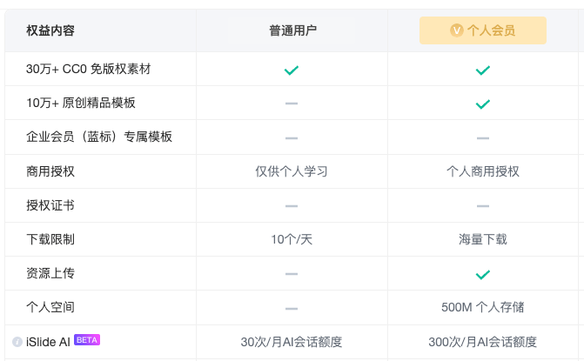Click the 个人会员 checkmark for 30万+ CC0 免版权素材
The image size is (584, 361).
click(483, 70)
